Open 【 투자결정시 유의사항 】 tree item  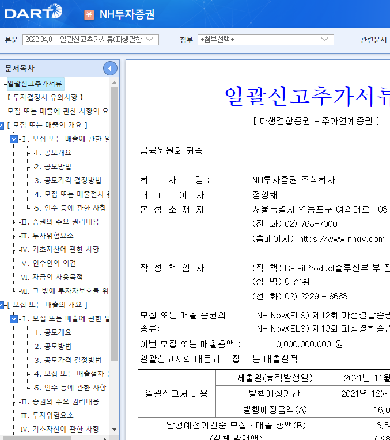[x=45, y=97]
